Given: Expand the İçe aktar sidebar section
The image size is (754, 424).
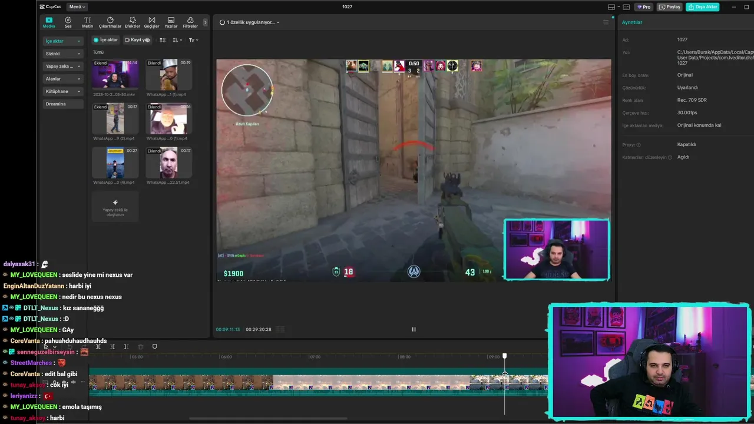Looking at the screenshot, I should click(62, 41).
